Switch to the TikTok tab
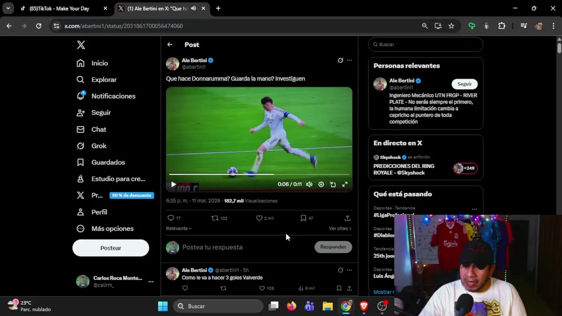Viewport: 562px width, 316px height. [64, 8]
